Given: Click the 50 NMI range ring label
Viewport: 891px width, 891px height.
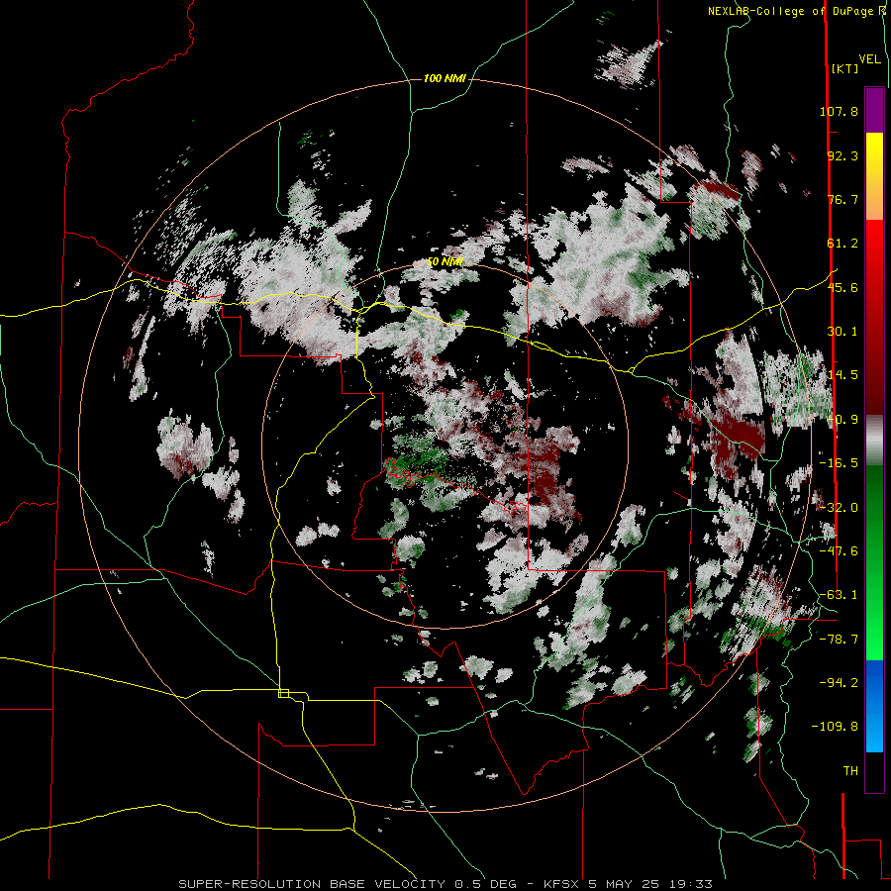Looking at the screenshot, I should [x=445, y=262].
